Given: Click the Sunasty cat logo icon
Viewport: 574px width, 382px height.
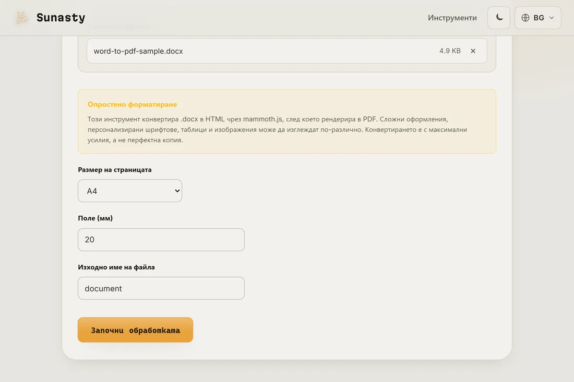Looking at the screenshot, I should (21, 18).
